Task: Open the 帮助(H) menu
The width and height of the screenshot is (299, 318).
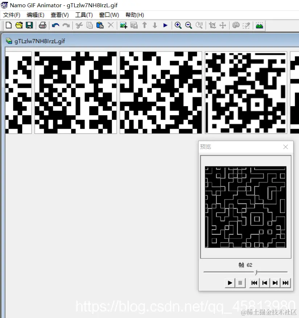Action: click(x=134, y=15)
